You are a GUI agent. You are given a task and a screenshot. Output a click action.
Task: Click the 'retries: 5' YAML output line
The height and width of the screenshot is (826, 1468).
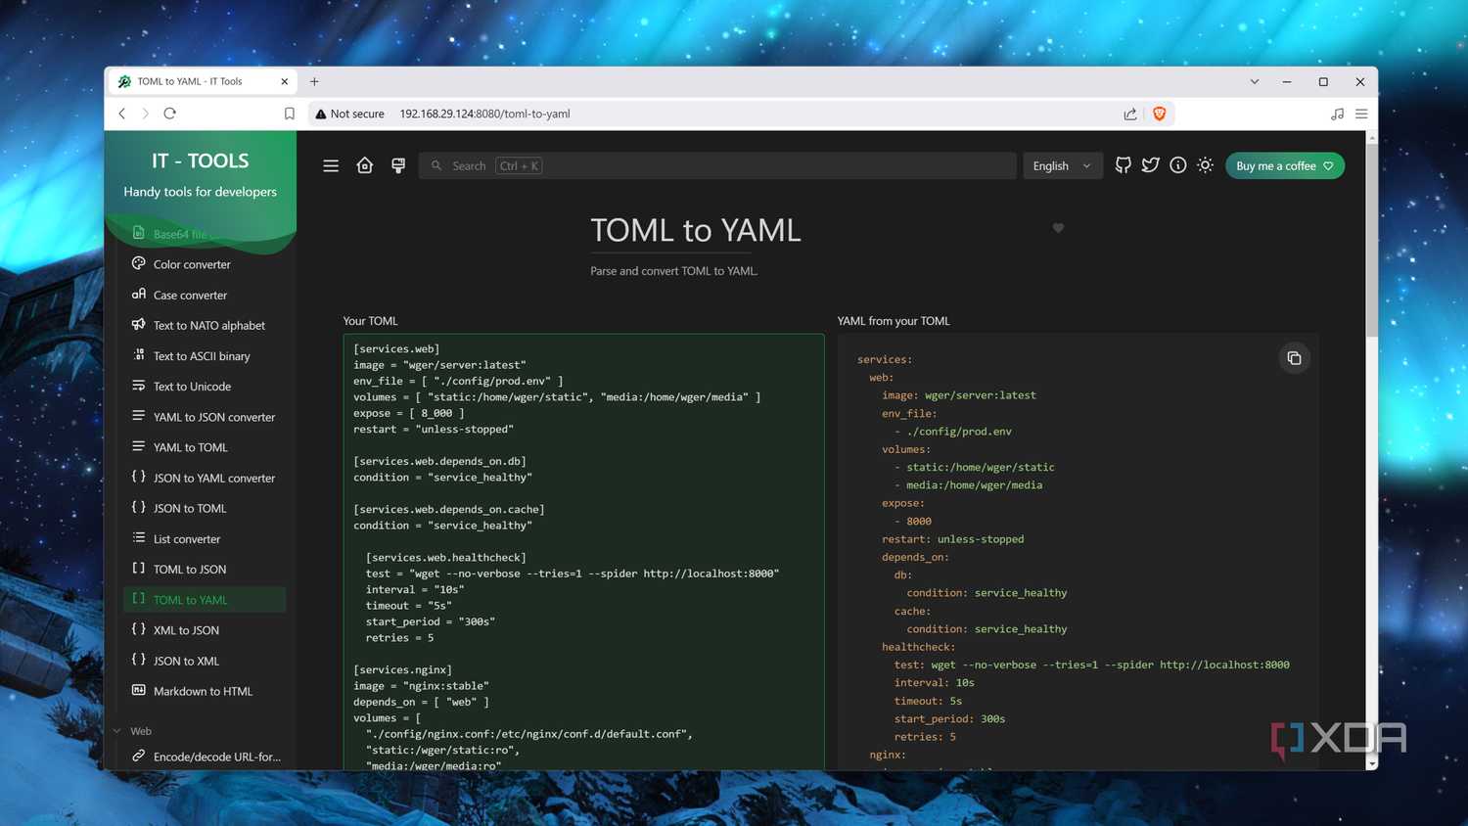[925, 737]
